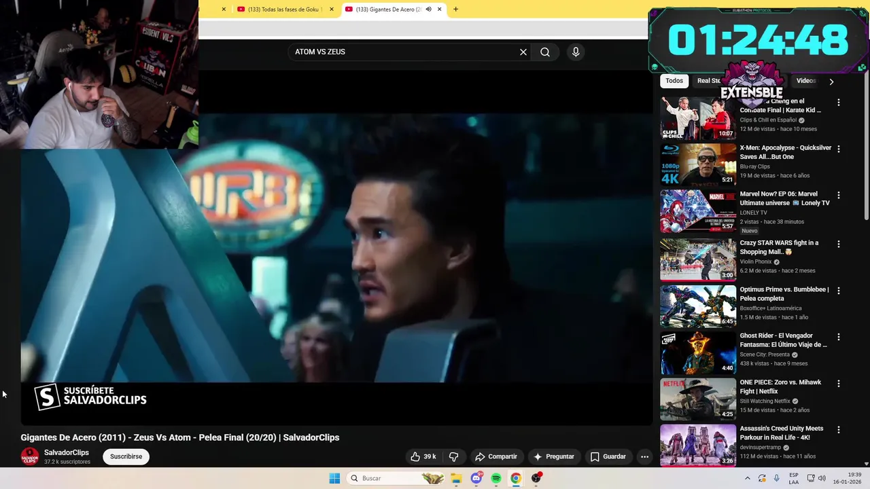
Task: Open options for Optimus Prime vs. Bumblebee video
Action: [839, 290]
